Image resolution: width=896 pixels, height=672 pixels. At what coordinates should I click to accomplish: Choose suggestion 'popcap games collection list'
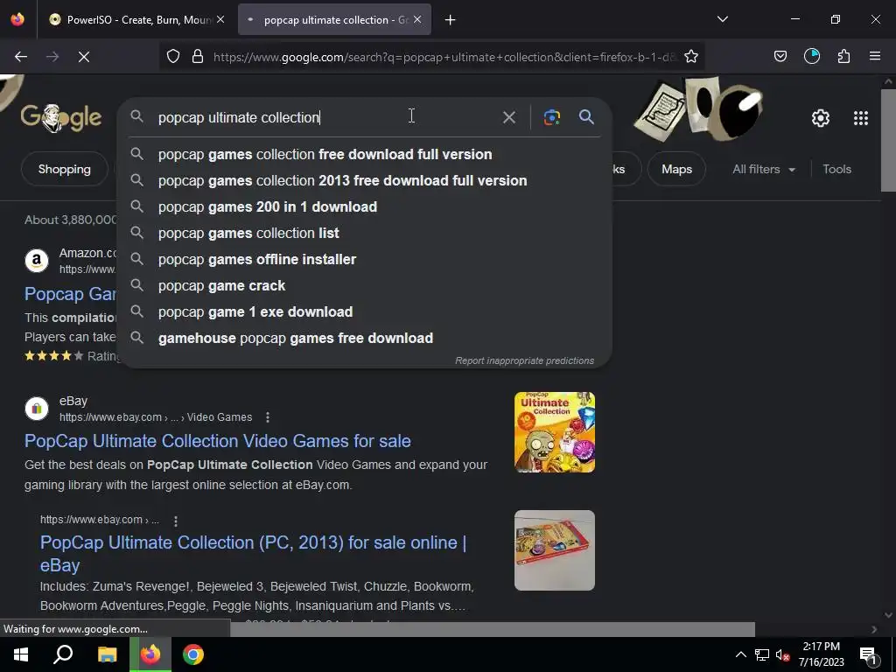365,233
